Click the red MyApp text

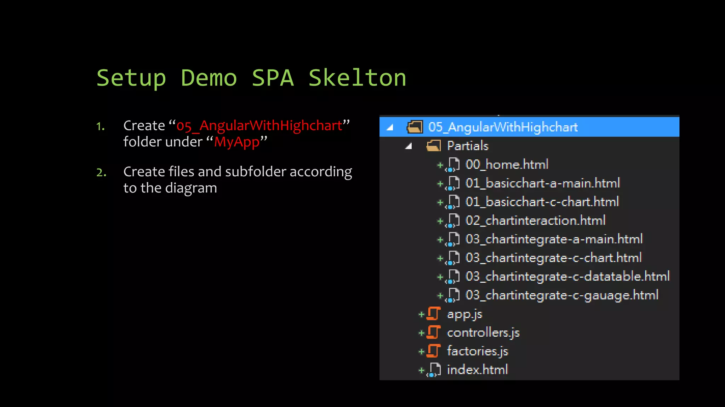237,142
